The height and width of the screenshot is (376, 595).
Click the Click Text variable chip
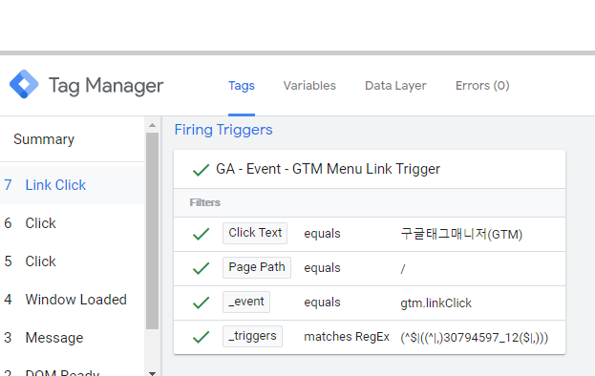coord(255,233)
